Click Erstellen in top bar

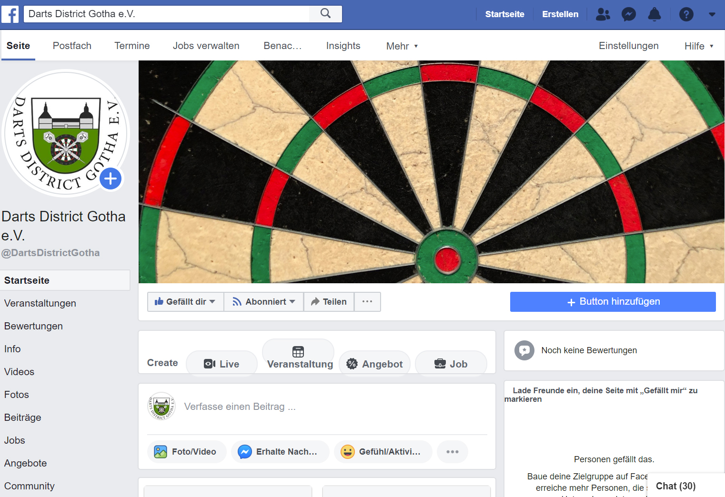pos(560,14)
